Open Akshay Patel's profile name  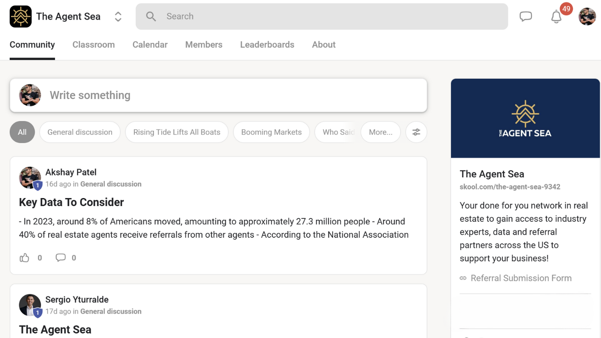[71, 172]
